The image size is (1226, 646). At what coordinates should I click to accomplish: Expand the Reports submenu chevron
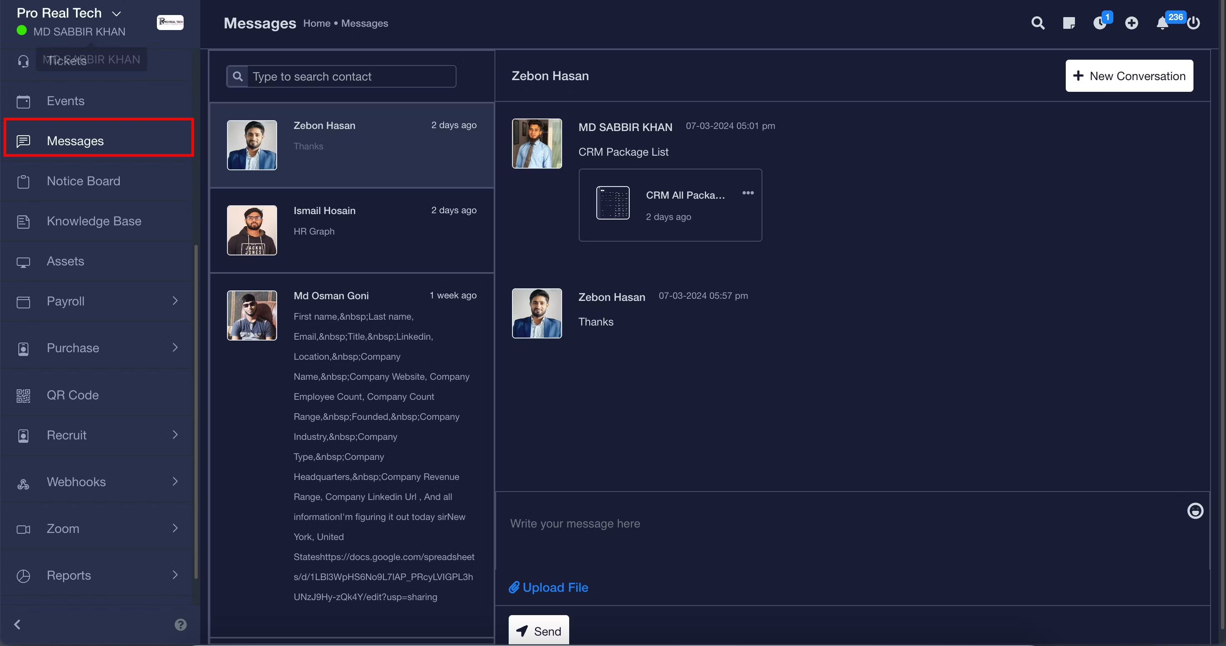tap(175, 575)
